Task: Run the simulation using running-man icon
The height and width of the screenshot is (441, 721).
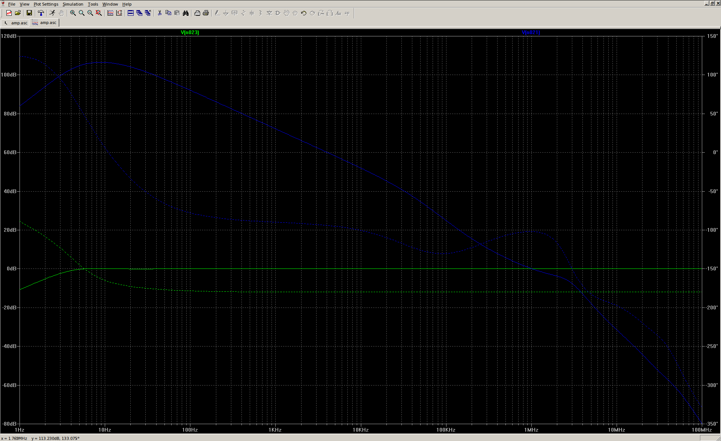Action: pos(52,13)
